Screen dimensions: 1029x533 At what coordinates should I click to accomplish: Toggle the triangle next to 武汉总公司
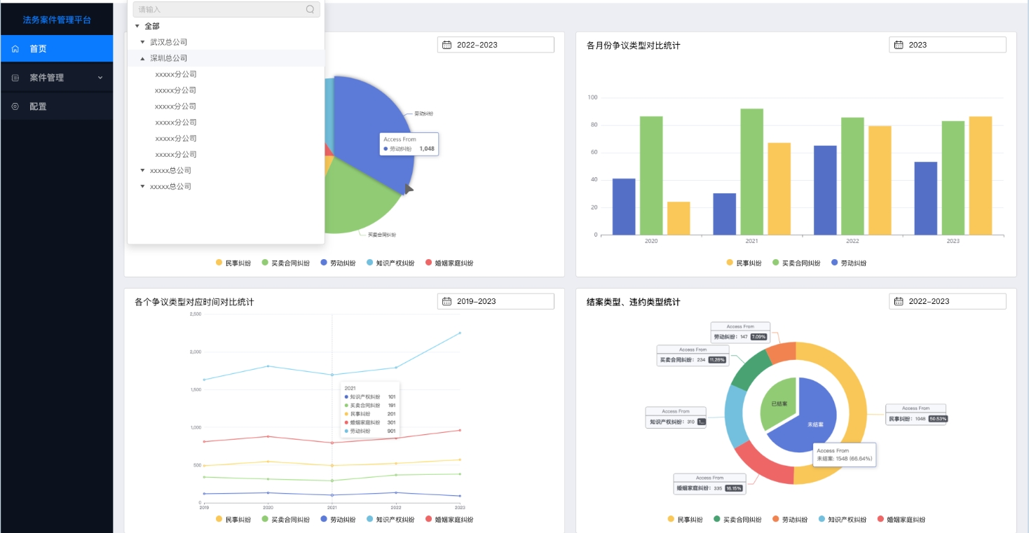143,43
